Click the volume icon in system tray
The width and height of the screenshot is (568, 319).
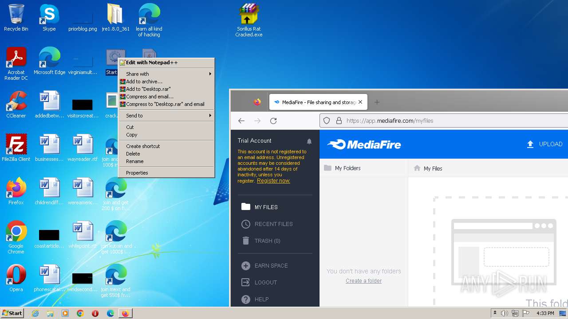[x=505, y=313]
